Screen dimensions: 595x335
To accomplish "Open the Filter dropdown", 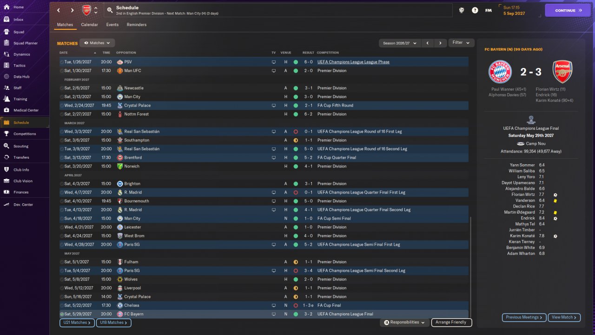I will point(461,43).
